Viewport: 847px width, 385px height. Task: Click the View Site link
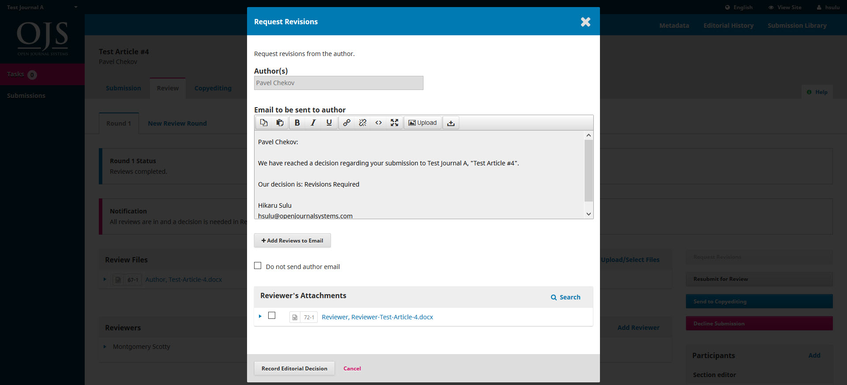(x=785, y=7)
